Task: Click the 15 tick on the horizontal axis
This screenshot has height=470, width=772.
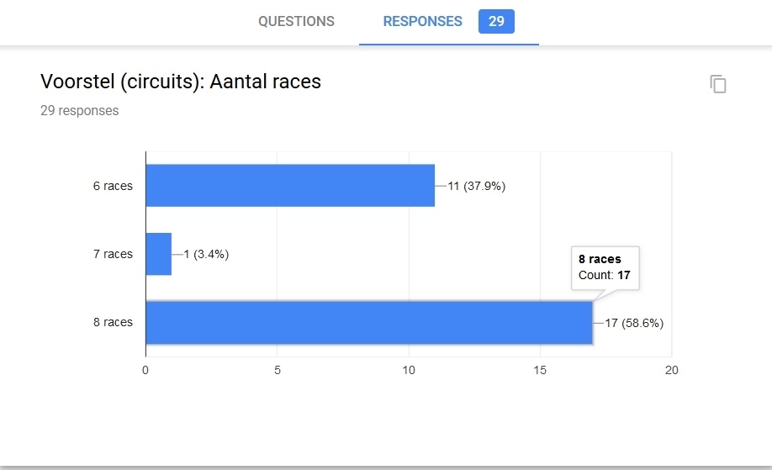Action: pyautogui.click(x=540, y=370)
